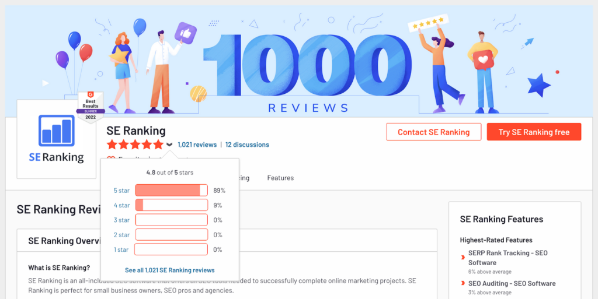Click the 5 star 89% progress bar
Screen dimensions: 598x299
pos(171,190)
